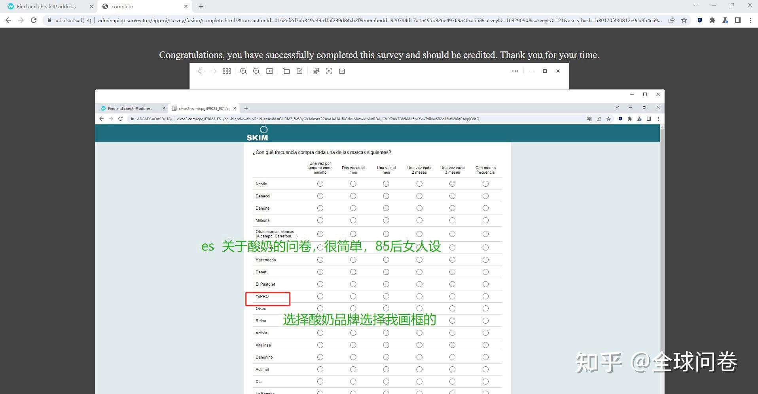Image resolution: width=758 pixels, height=394 pixels.
Task: Open the outer Chrome three-dot menu
Action: point(750,20)
